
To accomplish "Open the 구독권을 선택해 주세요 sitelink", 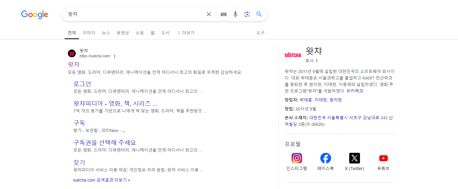I will coord(105,143).
